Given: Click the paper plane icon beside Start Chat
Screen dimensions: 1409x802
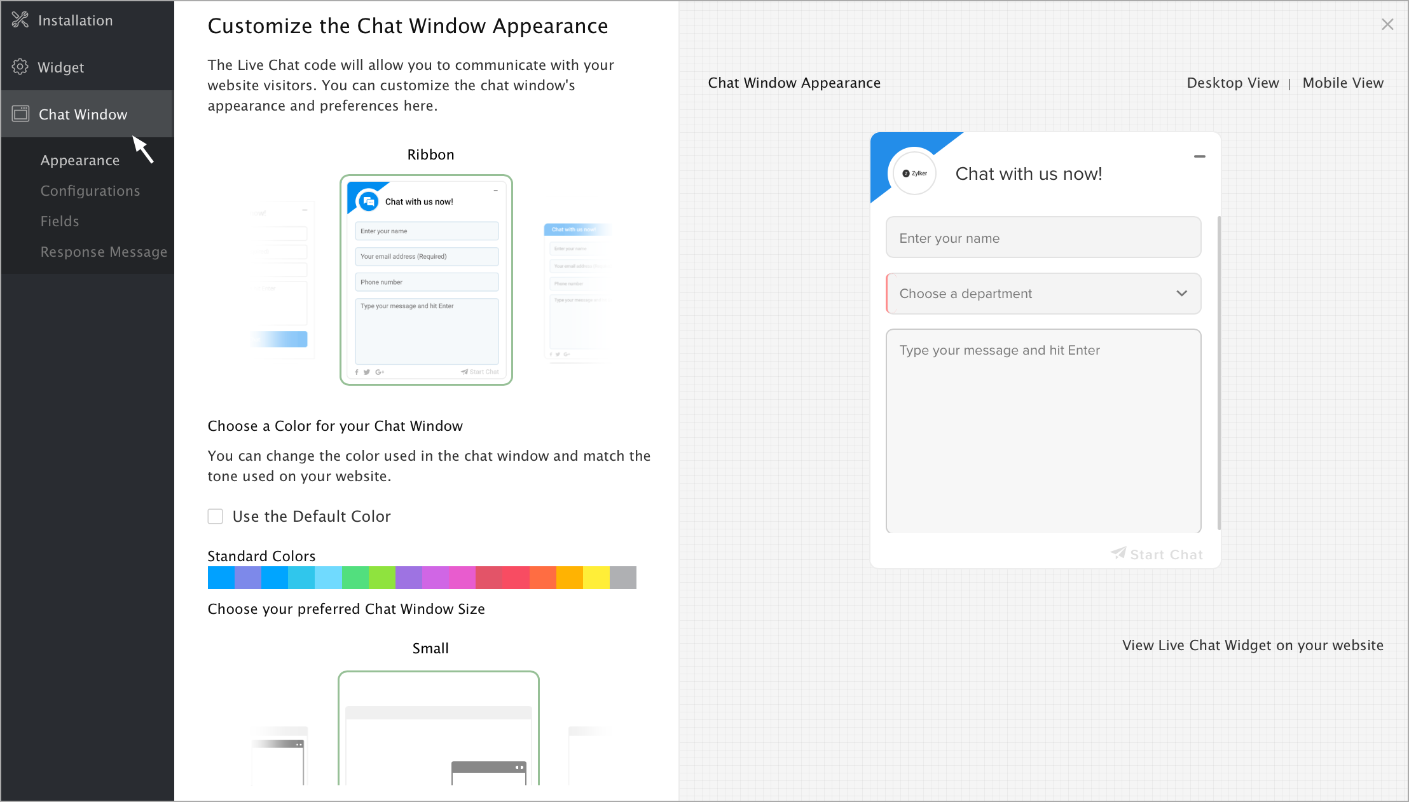Looking at the screenshot, I should (x=1118, y=553).
